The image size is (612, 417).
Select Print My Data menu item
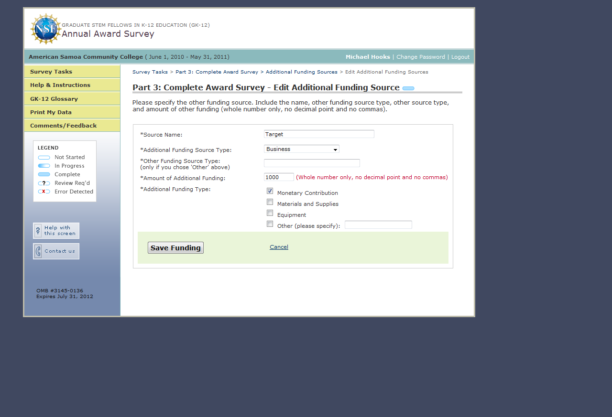[72, 112]
